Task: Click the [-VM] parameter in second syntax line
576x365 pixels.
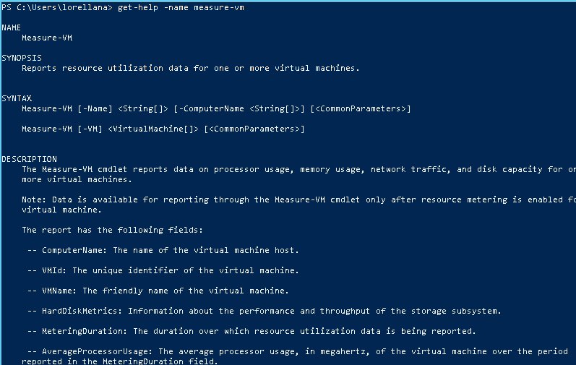Action: (90, 129)
